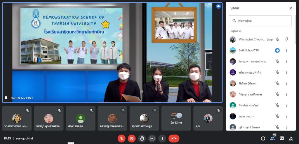Open the chat with everyone

tap(282, 139)
